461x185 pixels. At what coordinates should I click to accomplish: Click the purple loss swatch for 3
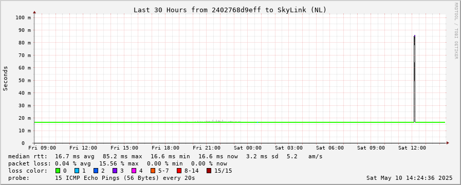pyautogui.click(x=115, y=171)
